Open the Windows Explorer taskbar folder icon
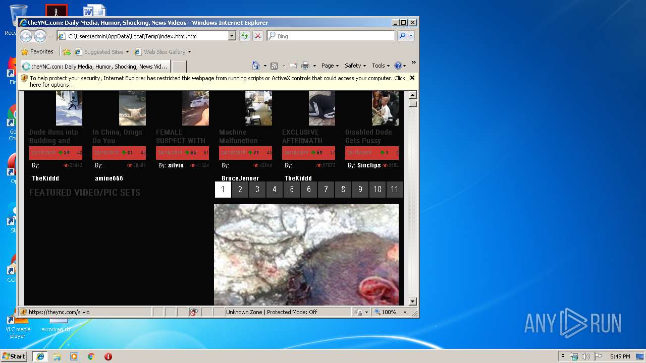Image resolution: width=646 pixels, height=363 pixels. click(57, 356)
